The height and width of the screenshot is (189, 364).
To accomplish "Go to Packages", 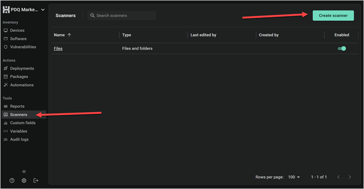I will click(19, 76).
